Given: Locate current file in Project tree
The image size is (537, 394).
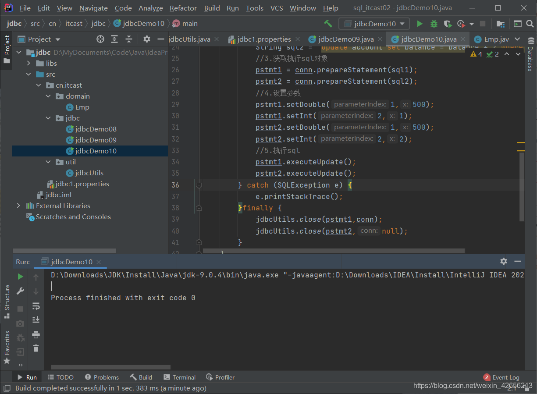Looking at the screenshot, I should tap(100, 39).
